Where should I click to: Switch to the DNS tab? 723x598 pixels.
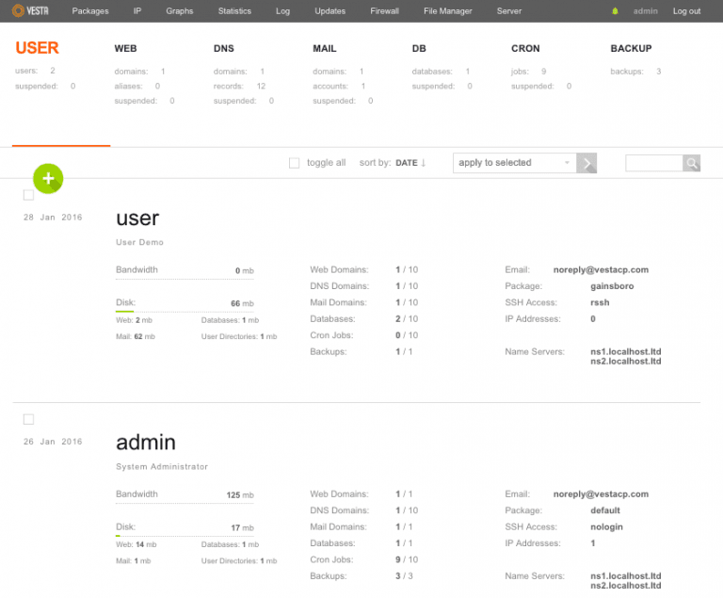(224, 48)
